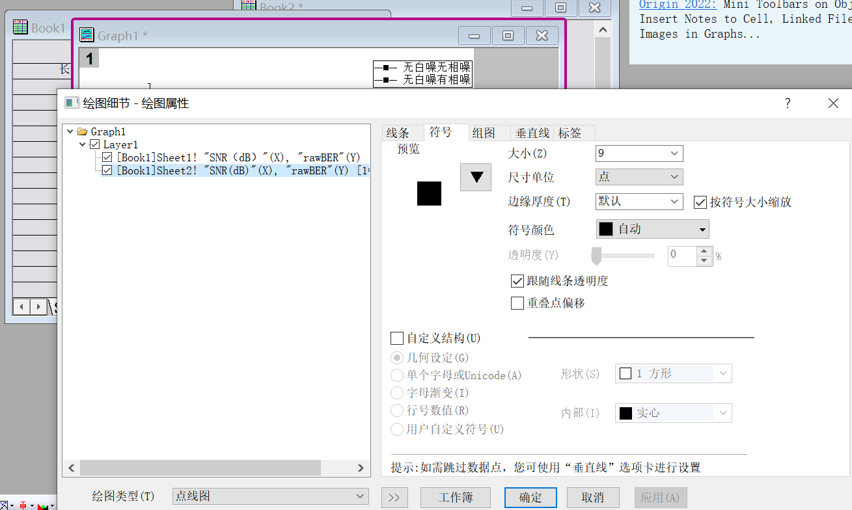Click the help question mark in the dialog

pyautogui.click(x=787, y=103)
